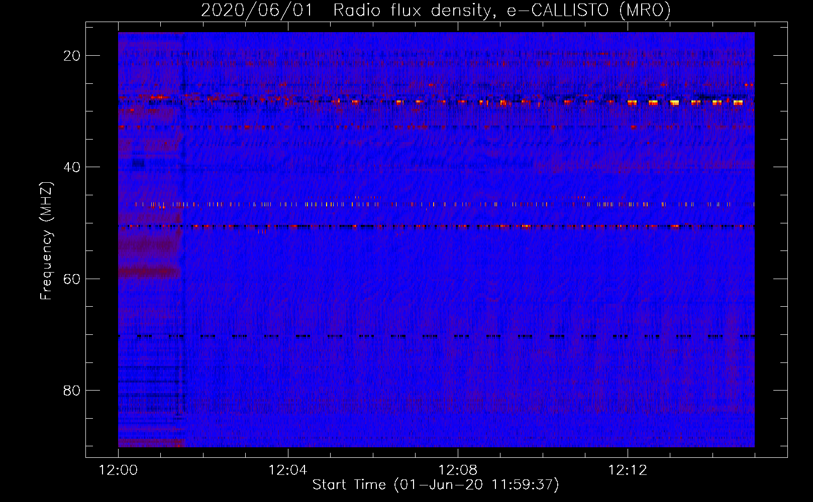Click the 'Start Time (01-Jun-20 11:59:37)' axis label
813x502 pixels.
click(436, 485)
